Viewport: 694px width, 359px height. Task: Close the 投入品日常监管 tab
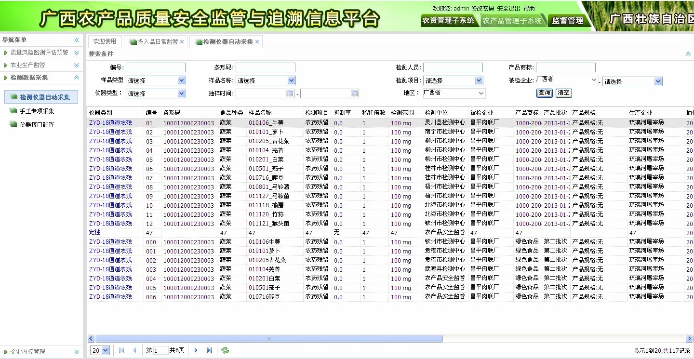182,42
